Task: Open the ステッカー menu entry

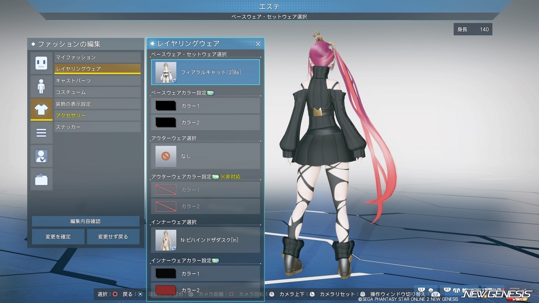Action: click(97, 127)
